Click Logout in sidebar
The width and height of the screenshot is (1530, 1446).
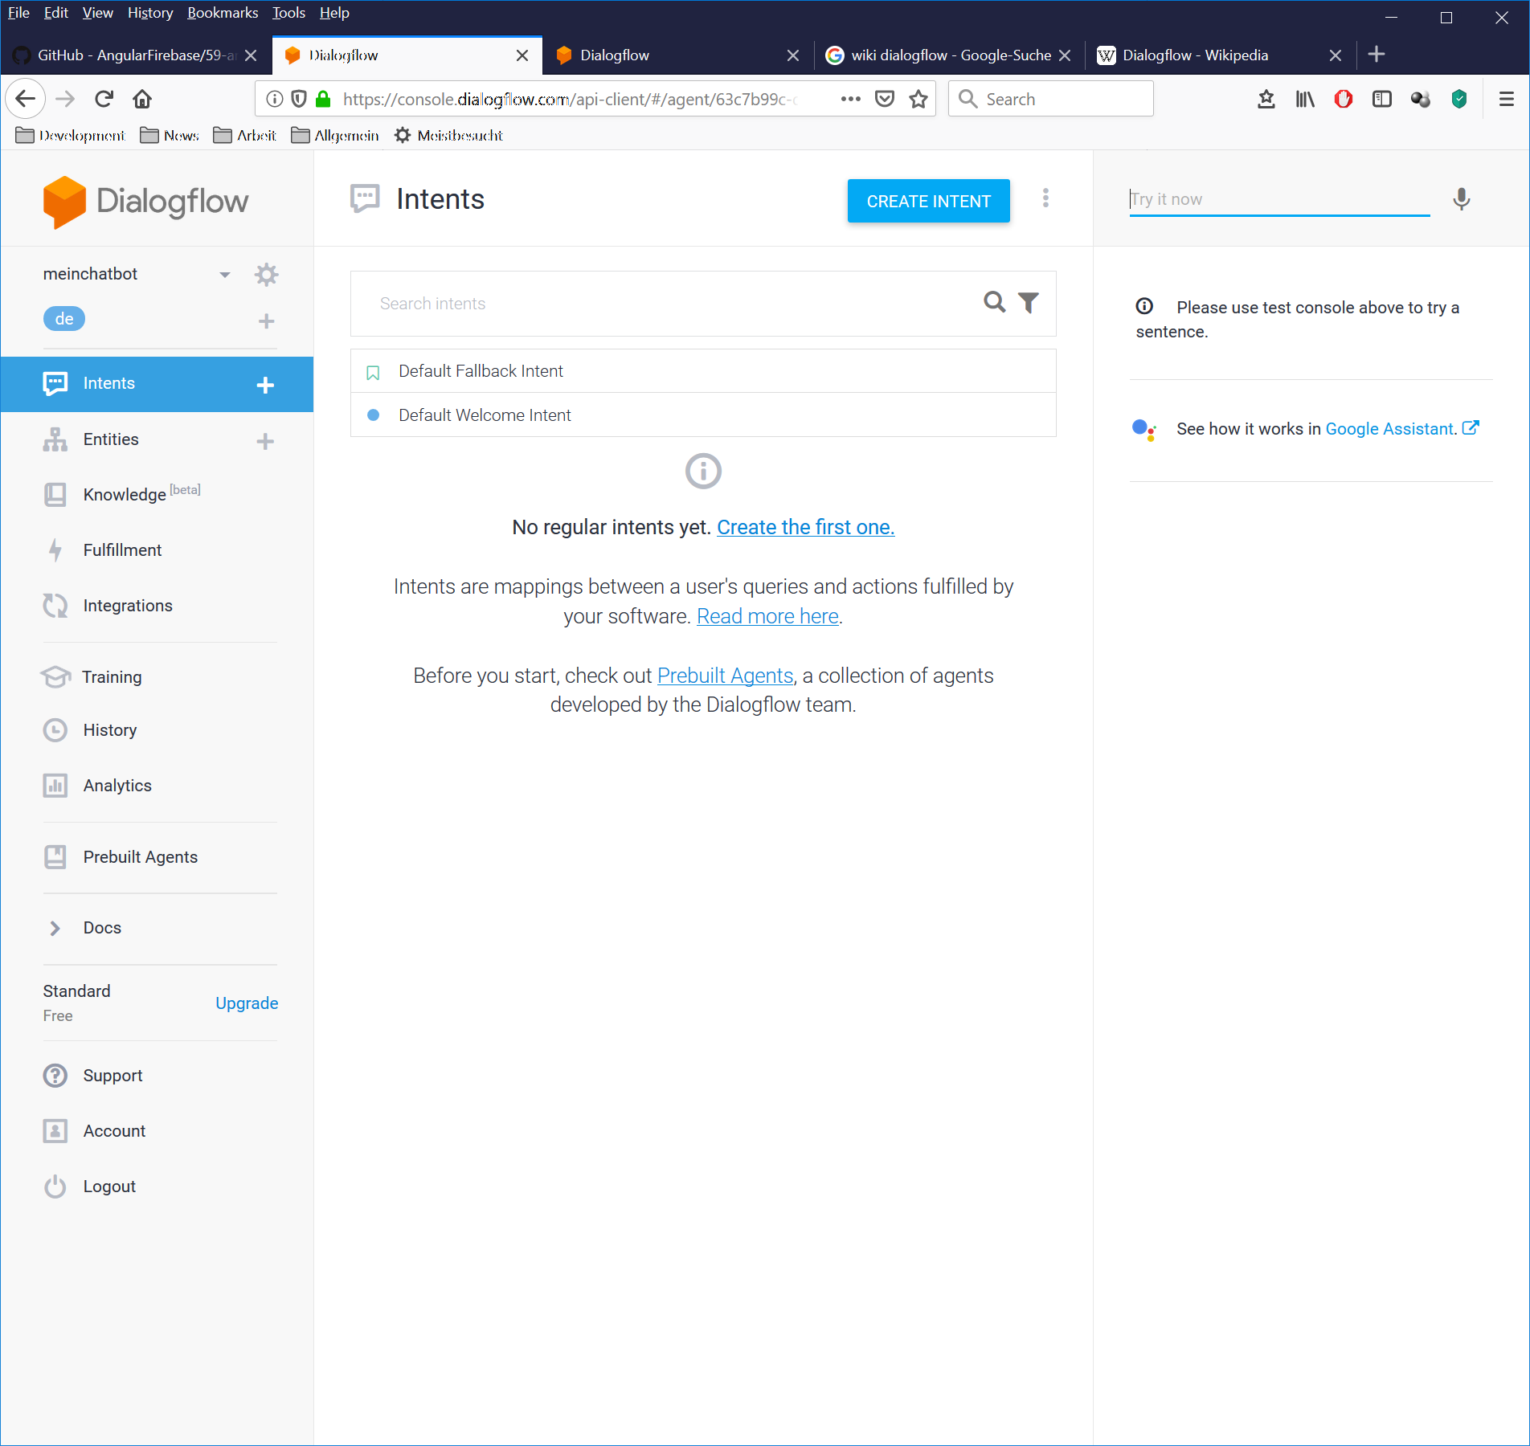point(109,1187)
